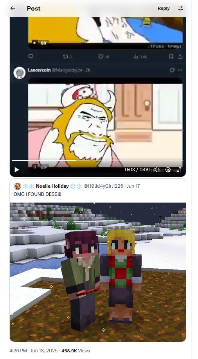Mute the video with the speaker icon

157,170
